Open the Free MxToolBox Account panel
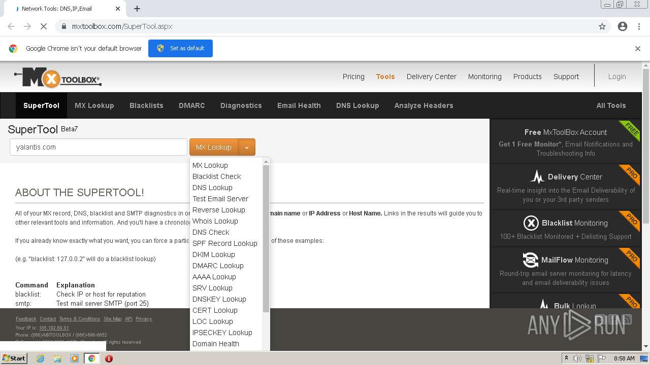Image resolution: width=650 pixels, height=365 pixels. [x=566, y=142]
